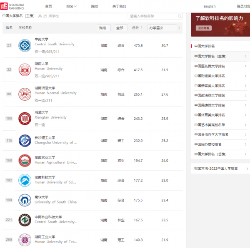Viewport: 250px width, 248px height.
Task: Click the 请输入学校名称 search field
Action: [x=155, y=16]
